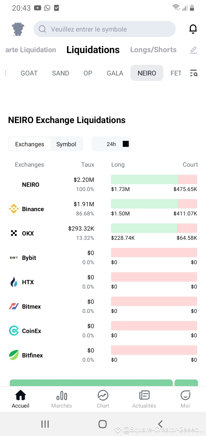Expand the coin list via dots icon

click(x=5, y=73)
